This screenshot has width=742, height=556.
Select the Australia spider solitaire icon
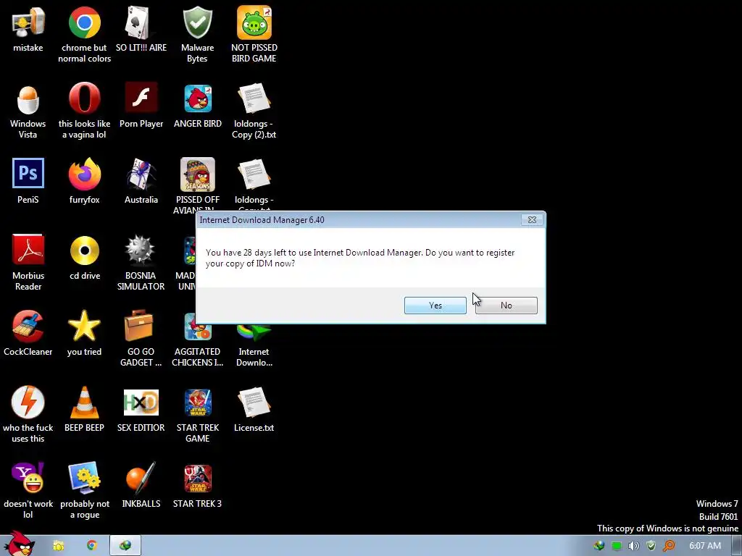(141, 182)
